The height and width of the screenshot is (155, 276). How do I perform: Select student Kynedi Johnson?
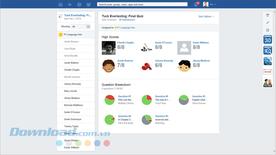pyautogui.click(x=72, y=77)
